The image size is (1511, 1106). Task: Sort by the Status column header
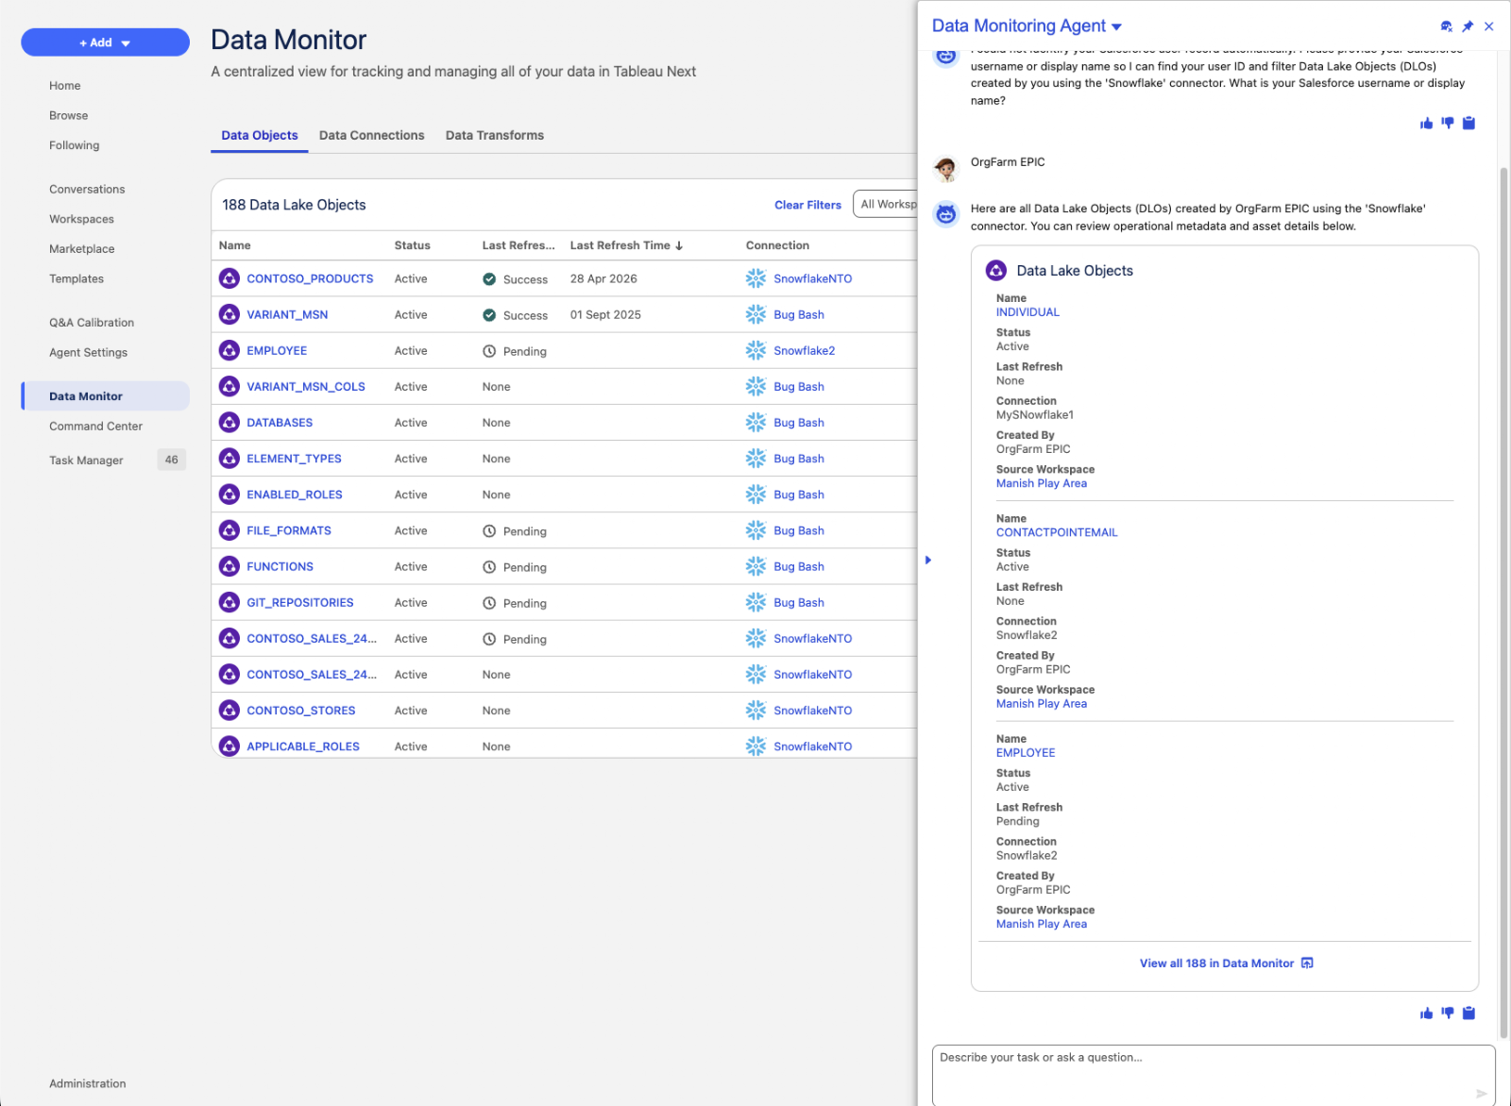[x=412, y=245]
